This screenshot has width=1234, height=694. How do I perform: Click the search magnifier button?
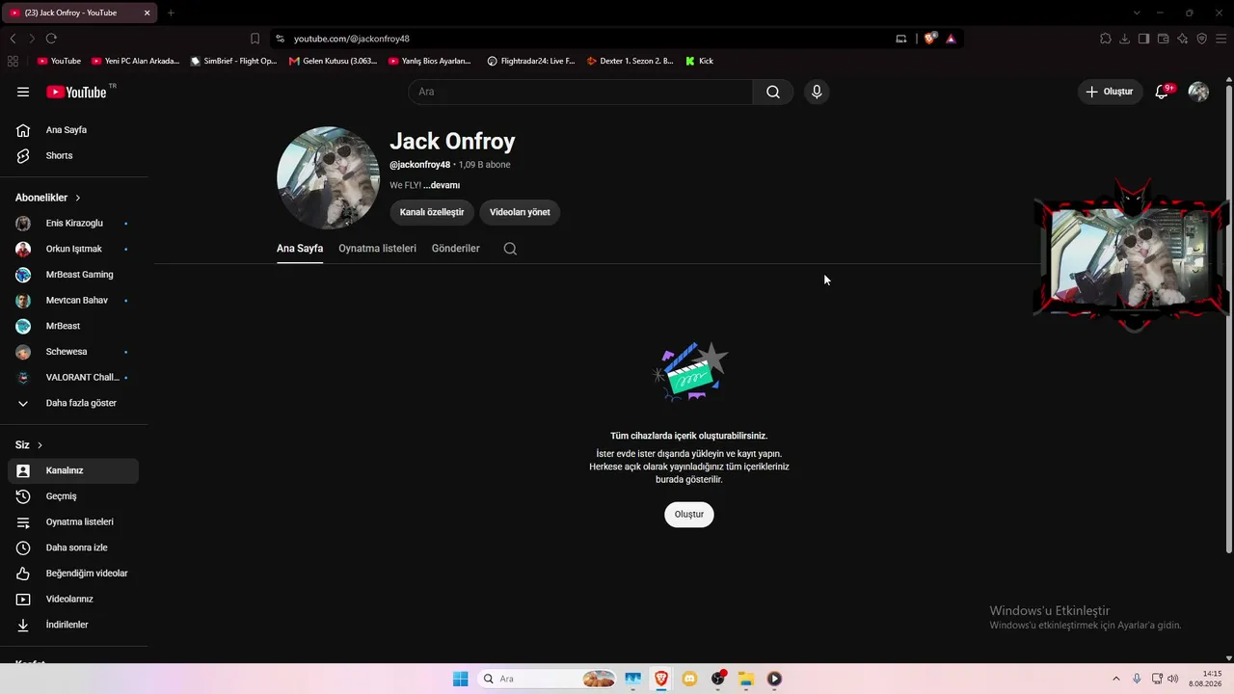point(773,92)
